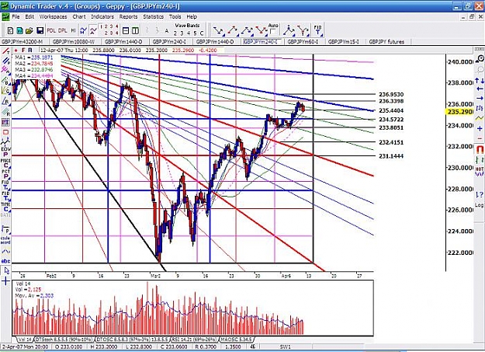Click the HI toolbar button

coord(73,30)
